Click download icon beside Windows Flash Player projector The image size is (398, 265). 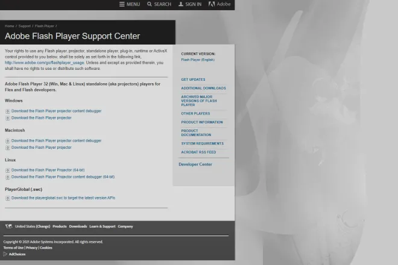8,118
